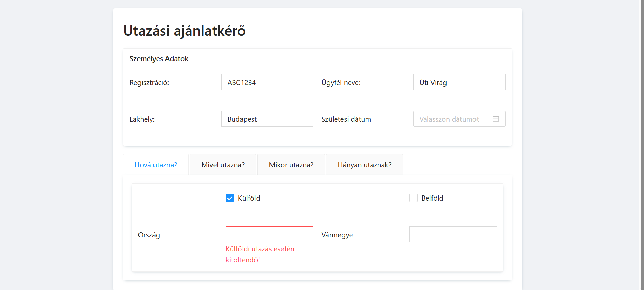
Task: Enable the Belföld checkbox
Action: 413,198
